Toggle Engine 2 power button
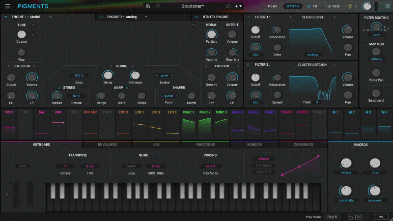Viewport: 393px width, 221px height. [101, 17]
